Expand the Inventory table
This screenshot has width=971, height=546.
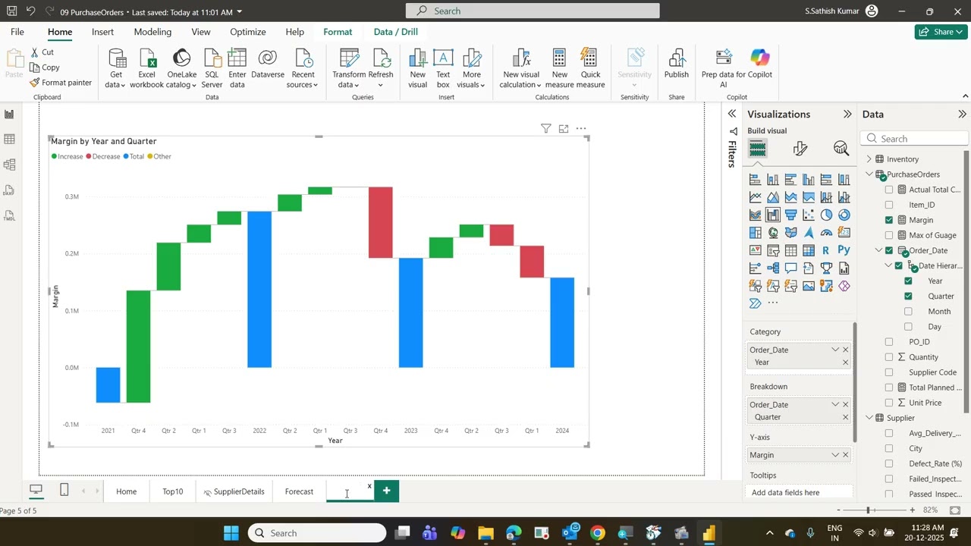(869, 159)
